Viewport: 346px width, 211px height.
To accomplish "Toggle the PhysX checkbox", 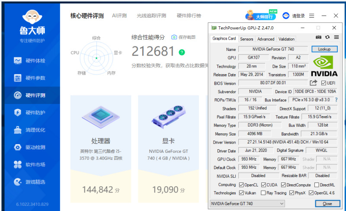I will 292,193.
